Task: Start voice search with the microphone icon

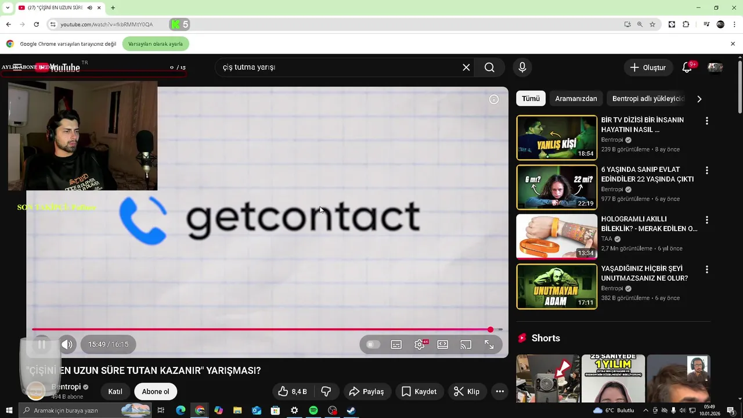Action: pyautogui.click(x=522, y=67)
